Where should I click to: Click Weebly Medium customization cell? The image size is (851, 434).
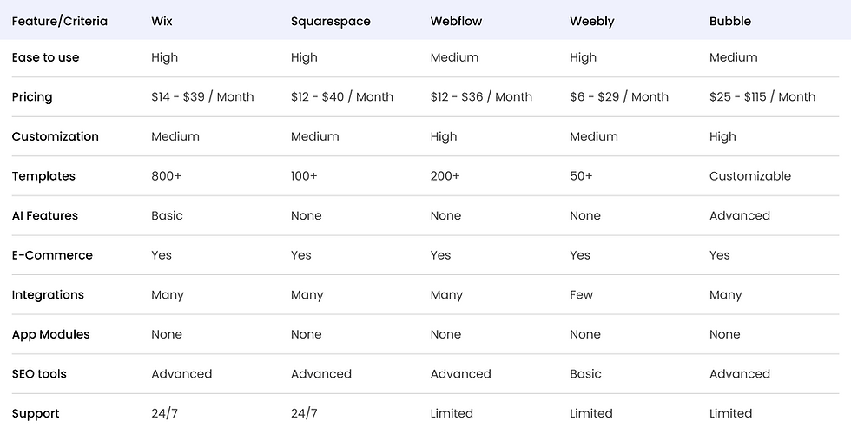coord(594,136)
